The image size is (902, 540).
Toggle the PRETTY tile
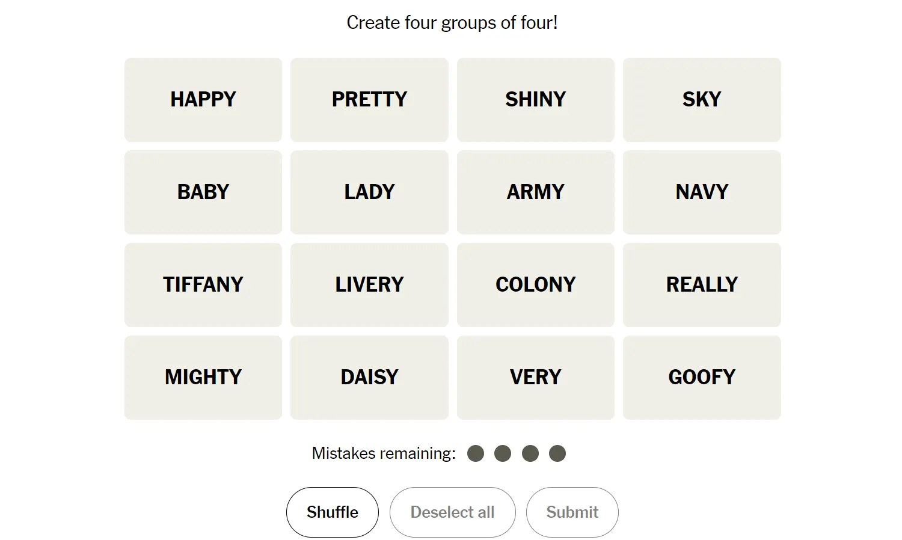[369, 100]
